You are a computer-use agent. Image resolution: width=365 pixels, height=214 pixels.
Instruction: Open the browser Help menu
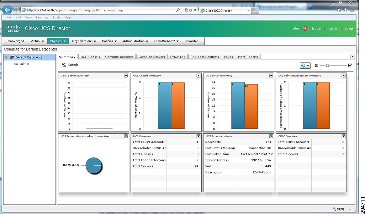point(68,17)
